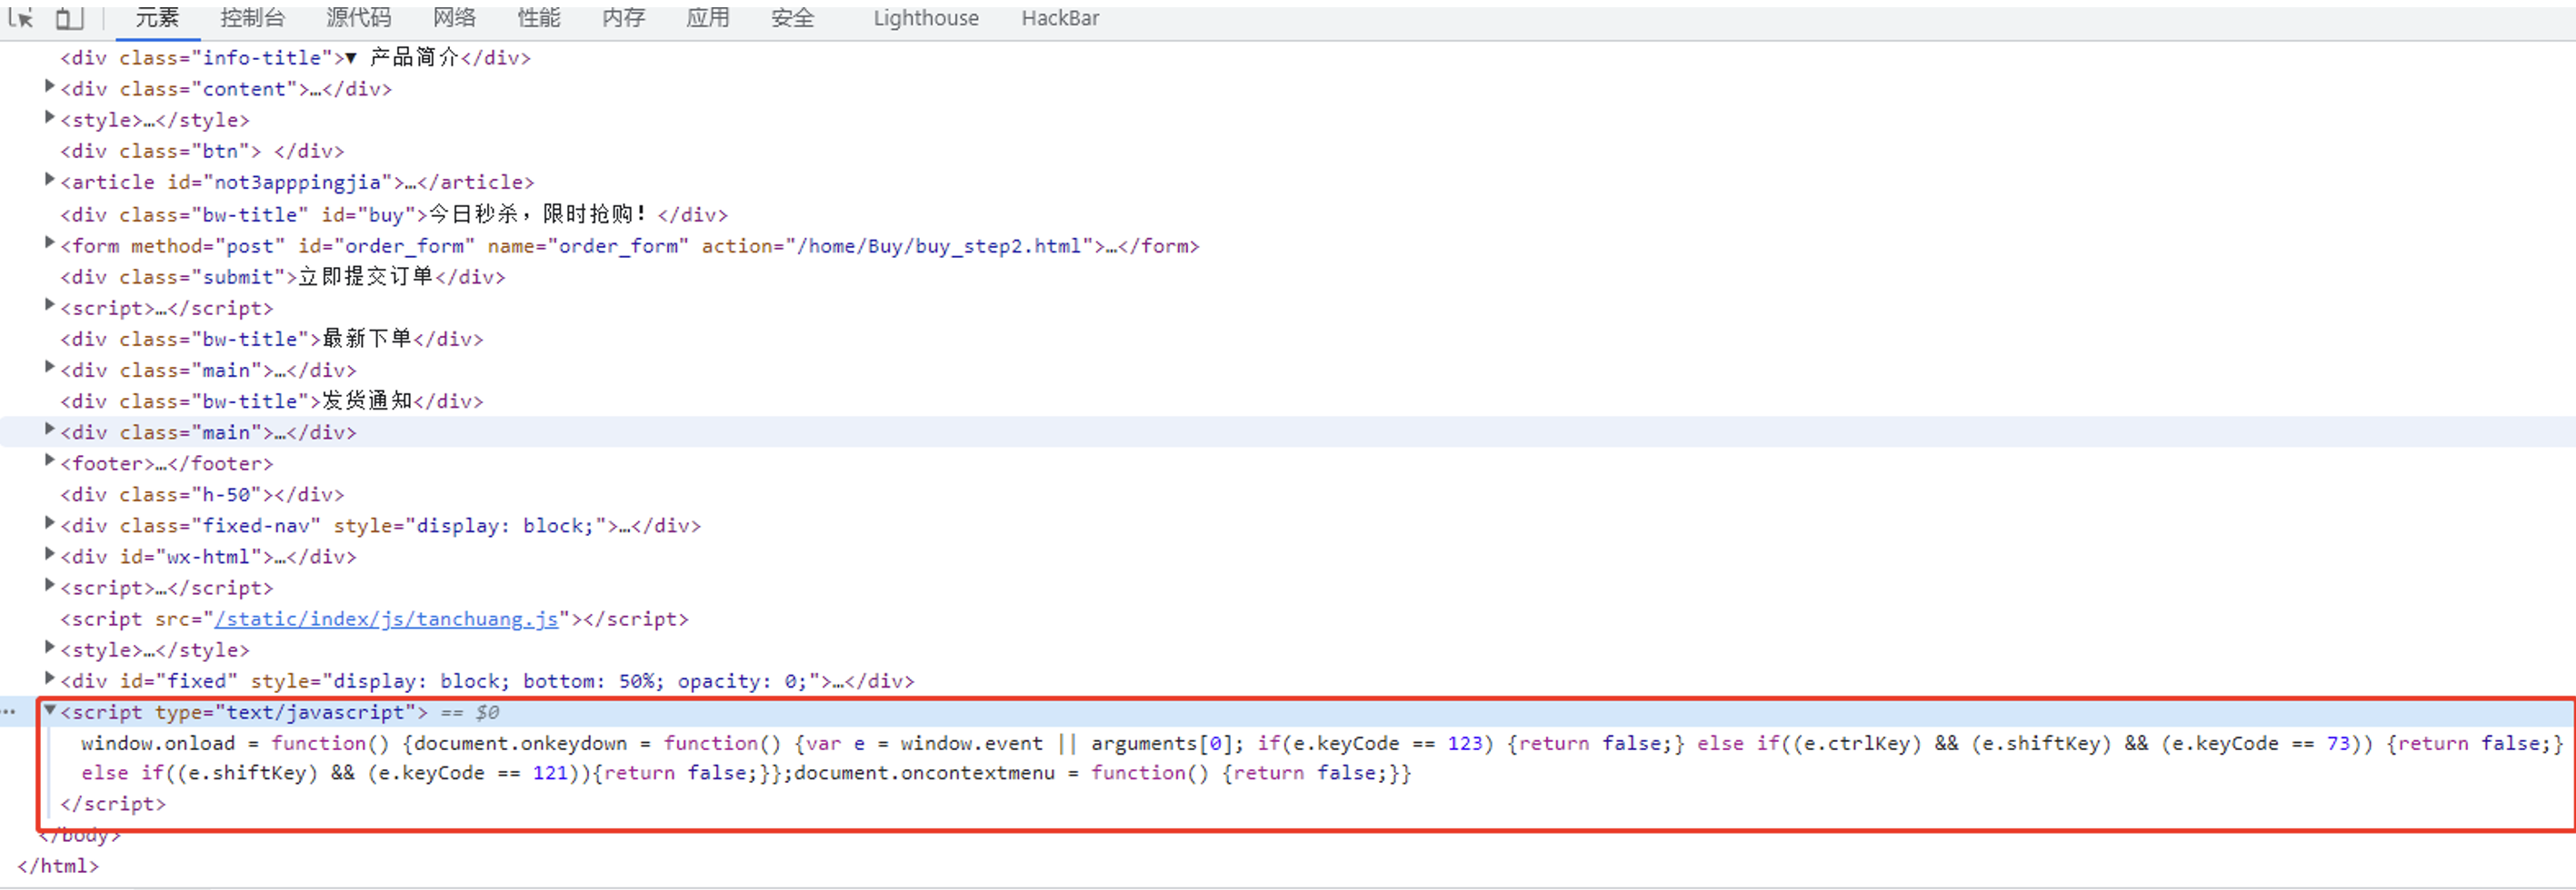Image resolution: width=2576 pixels, height=890 pixels.
Task: Select the closing </script> tag
Action: [x=113, y=804]
